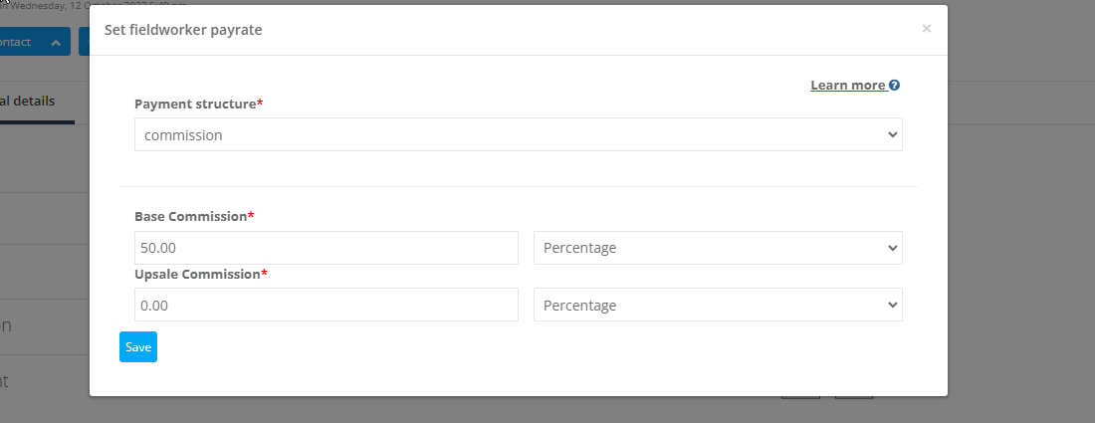Save the fieldworker payrate

point(138,347)
